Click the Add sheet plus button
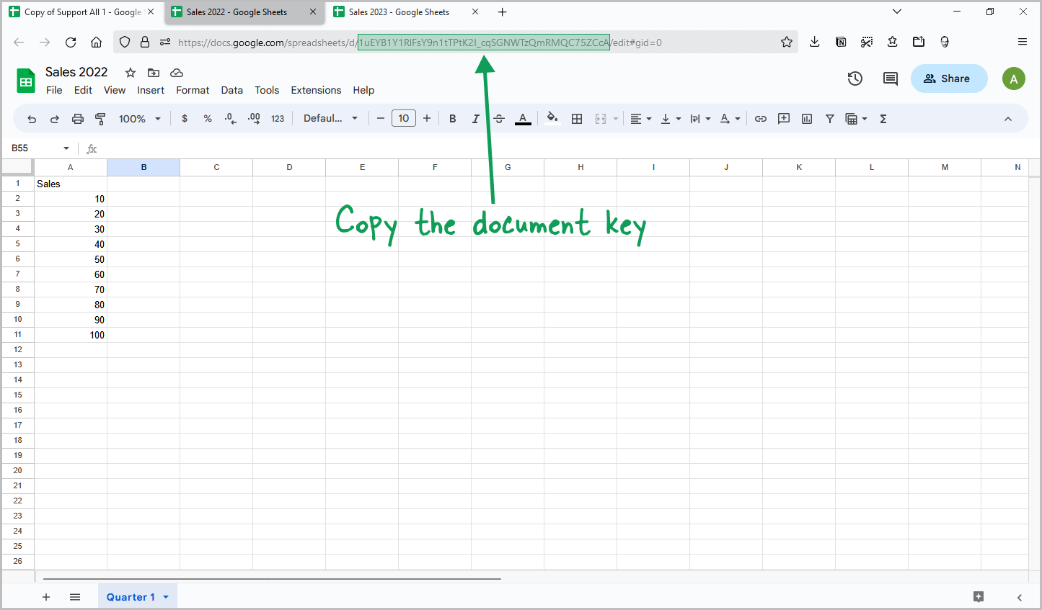1042x610 pixels. click(x=46, y=597)
